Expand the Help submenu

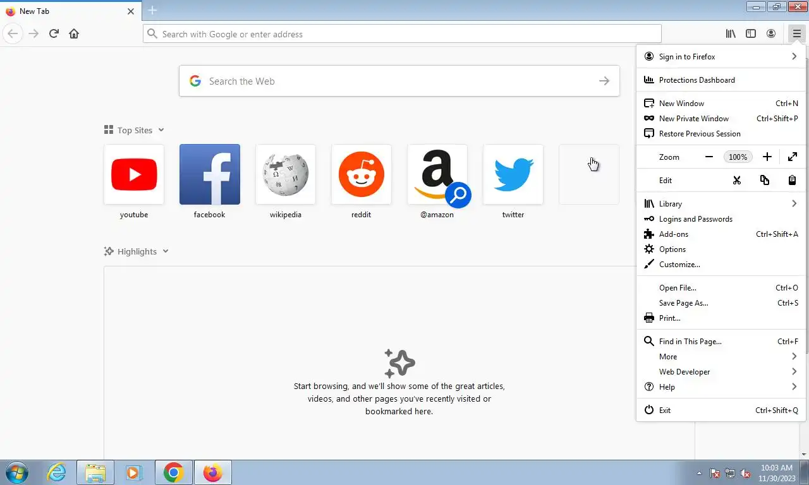click(721, 386)
